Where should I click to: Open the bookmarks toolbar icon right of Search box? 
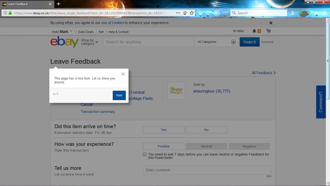293,13
